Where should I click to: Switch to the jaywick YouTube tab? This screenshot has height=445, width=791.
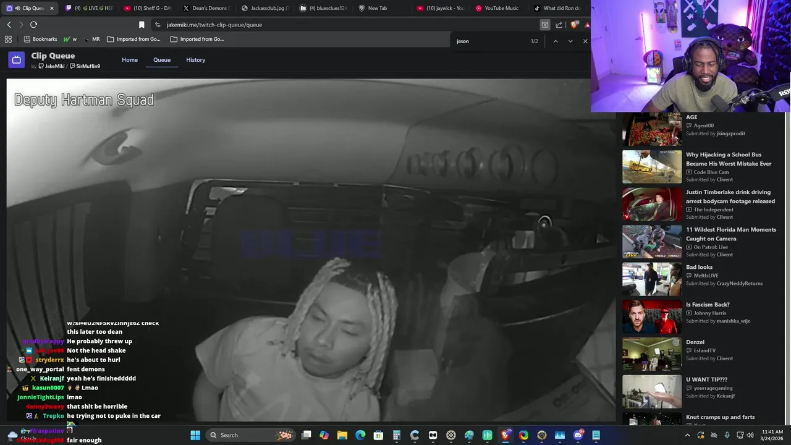pyautogui.click(x=441, y=8)
